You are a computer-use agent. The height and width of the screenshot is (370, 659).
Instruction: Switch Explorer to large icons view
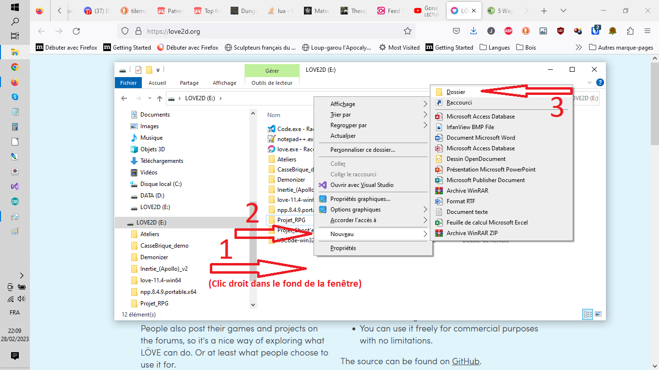pyautogui.click(x=598, y=314)
